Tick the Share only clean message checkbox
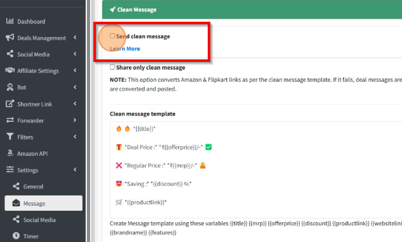 click(112, 67)
